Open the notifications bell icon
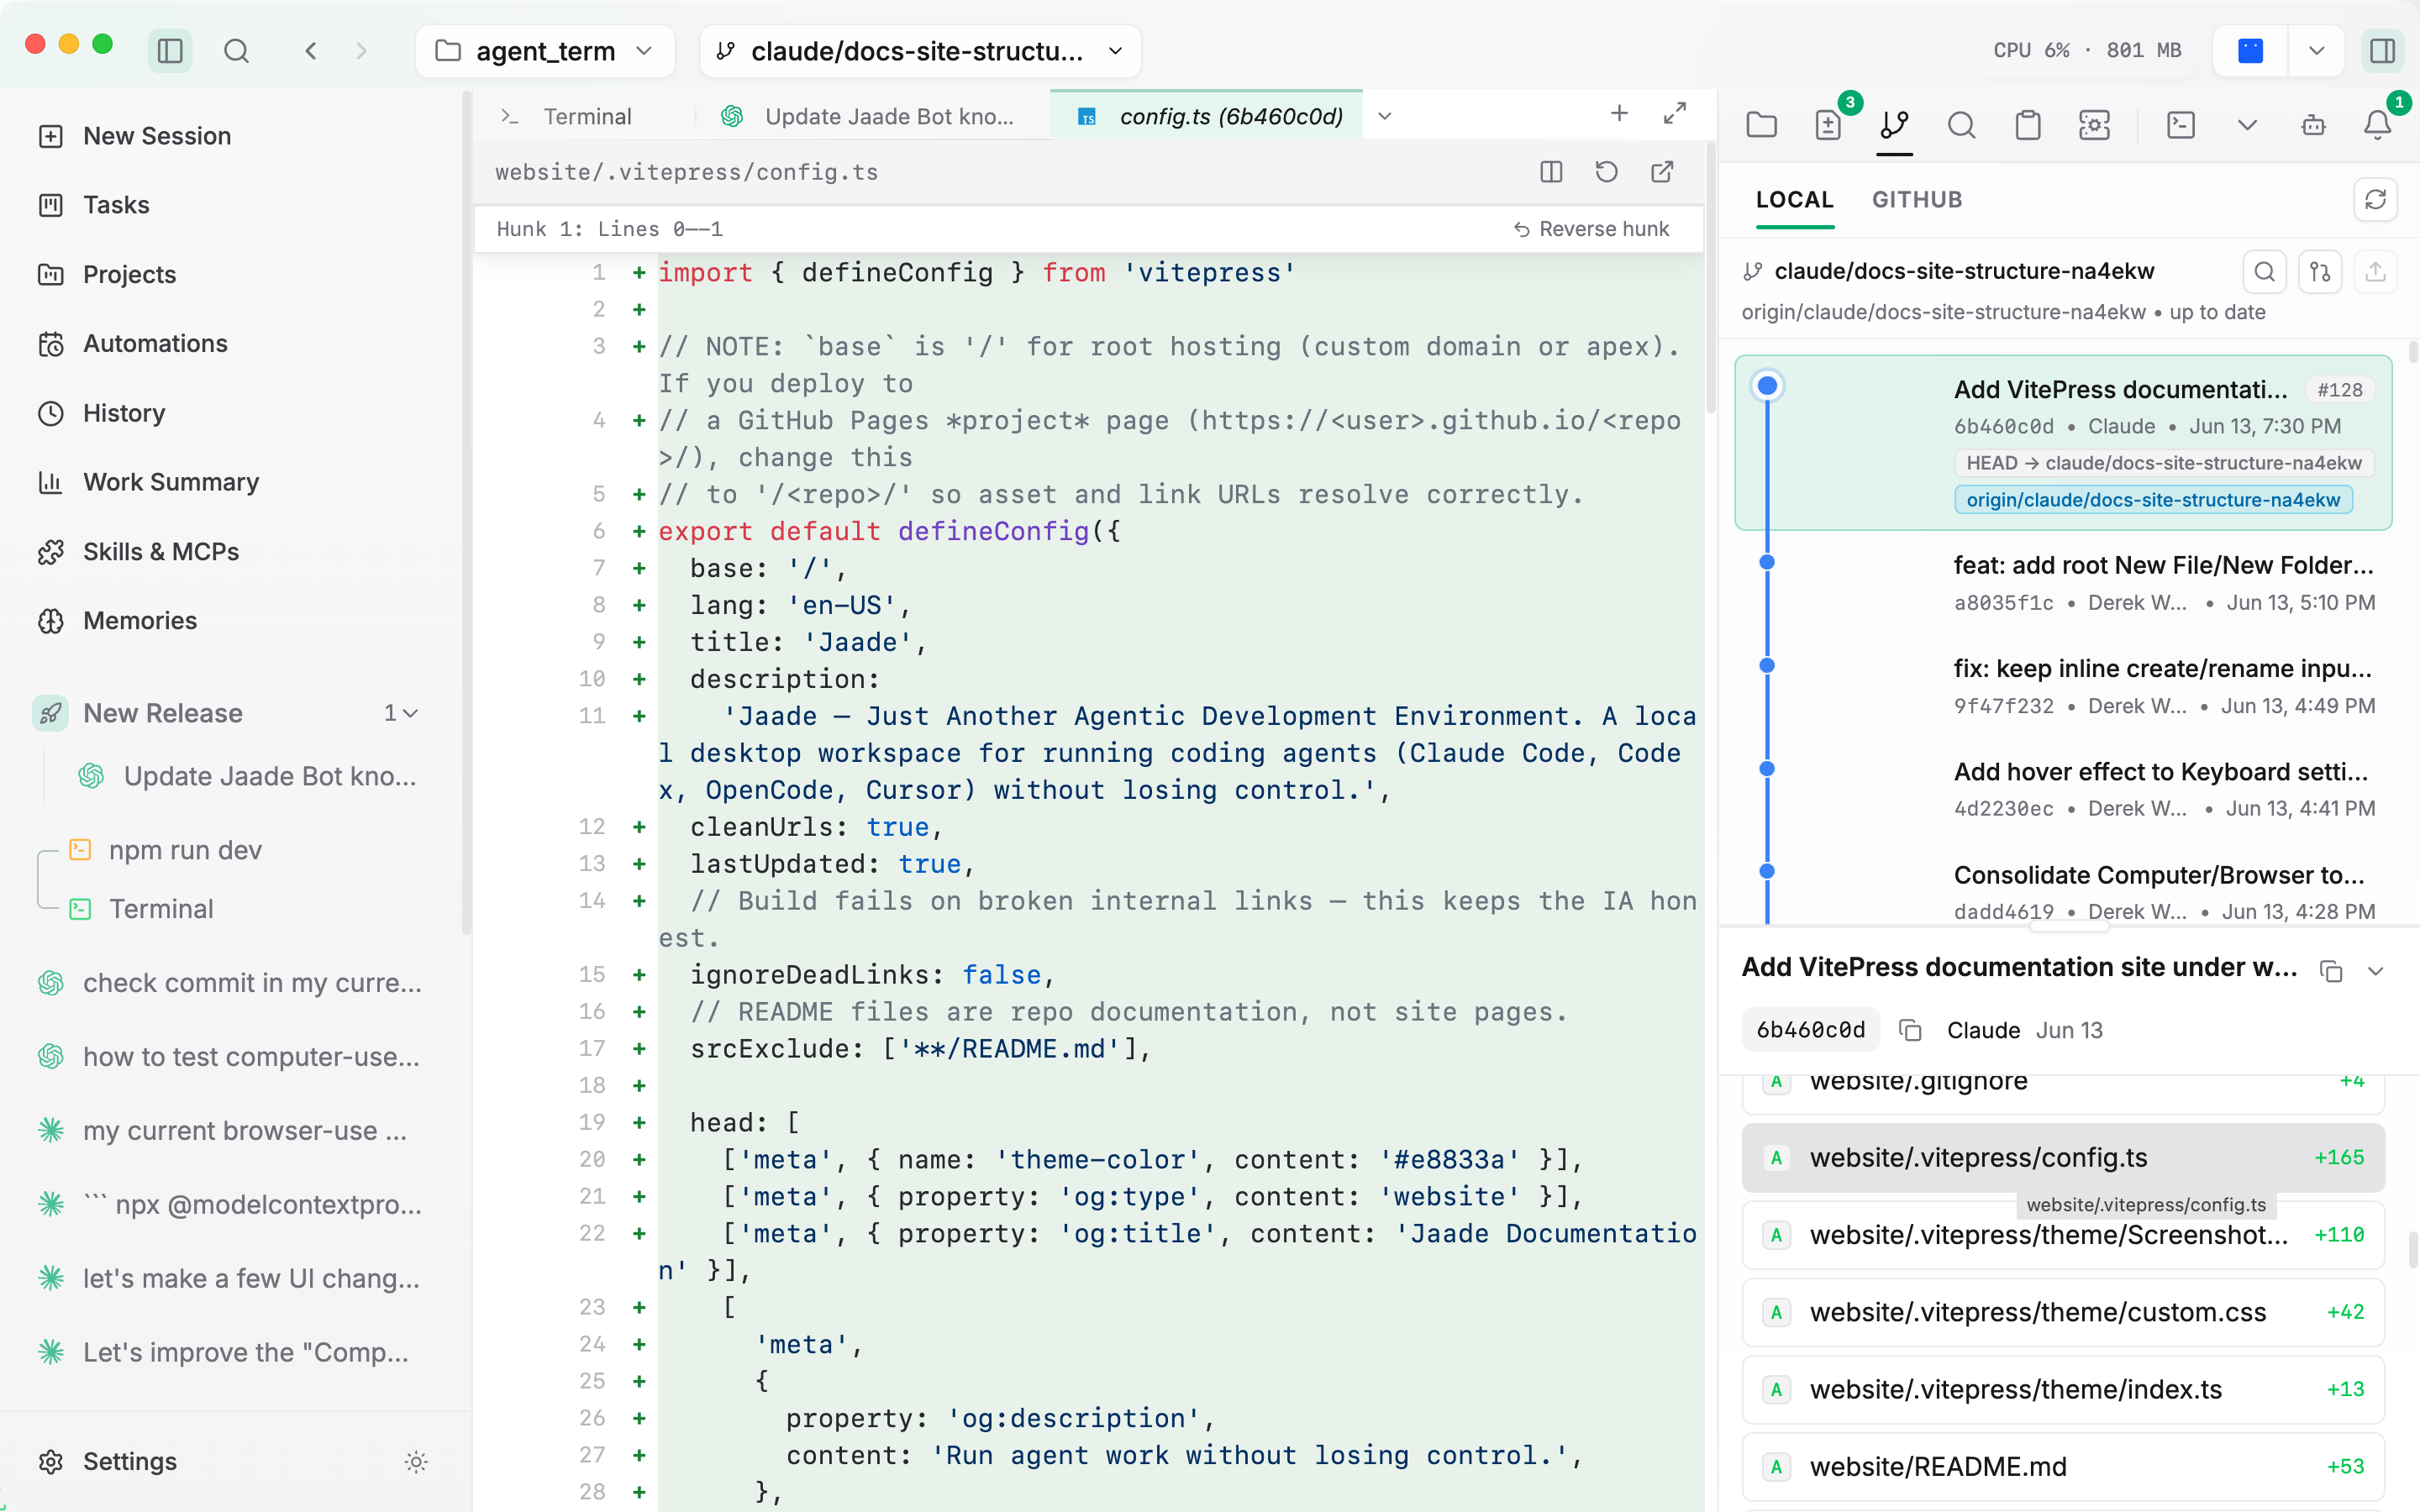 pos(2377,125)
